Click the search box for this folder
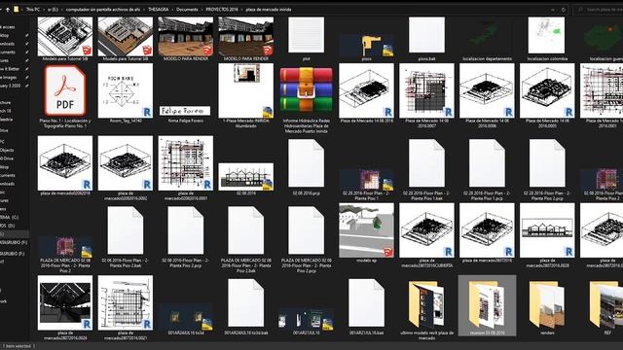The width and height of the screenshot is (623, 350). click(600, 9)
